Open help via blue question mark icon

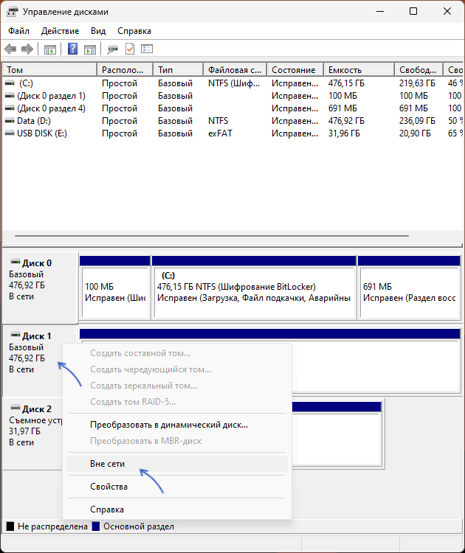pos(72,49)
